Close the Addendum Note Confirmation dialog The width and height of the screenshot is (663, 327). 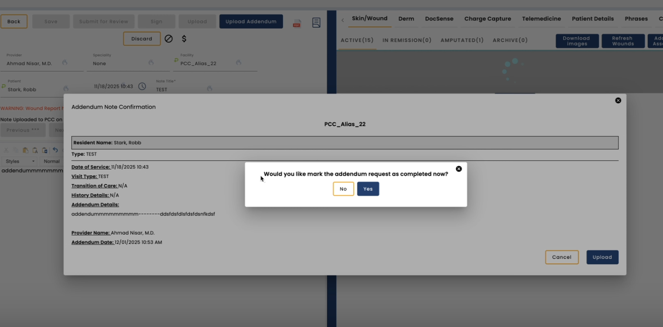coord(618,101)
